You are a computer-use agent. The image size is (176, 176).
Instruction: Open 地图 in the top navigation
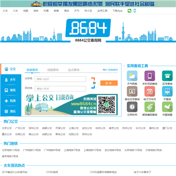tap(25, 11)
